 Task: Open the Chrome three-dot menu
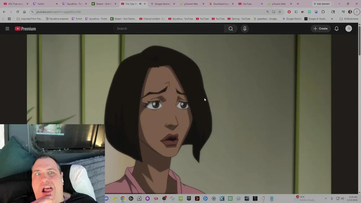point(357,12)
